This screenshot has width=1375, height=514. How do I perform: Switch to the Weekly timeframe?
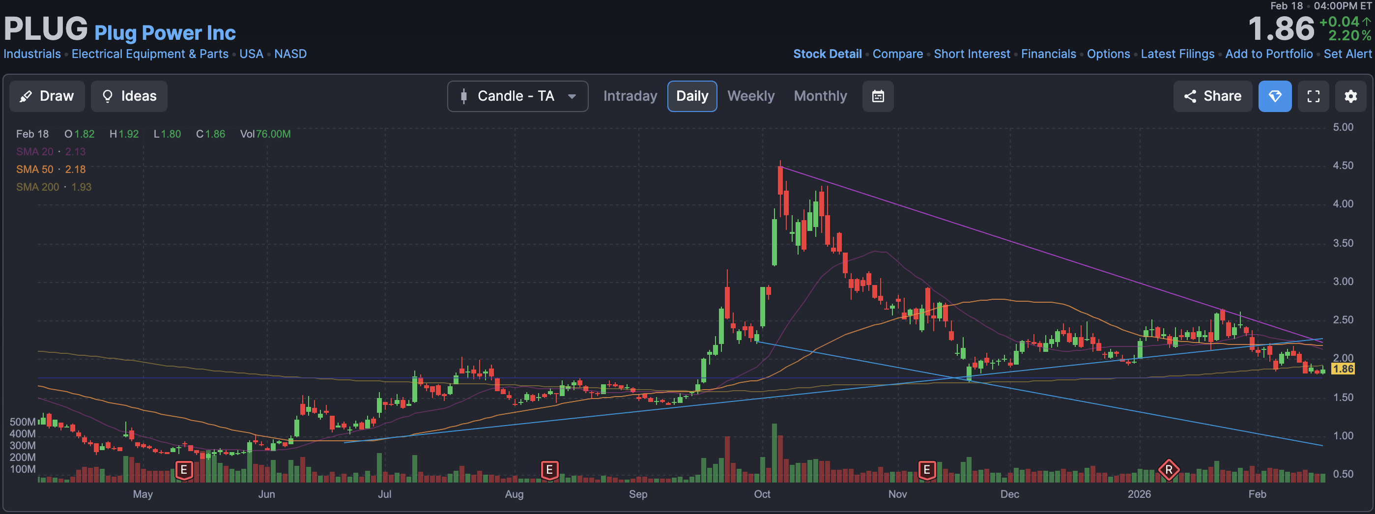750,96
